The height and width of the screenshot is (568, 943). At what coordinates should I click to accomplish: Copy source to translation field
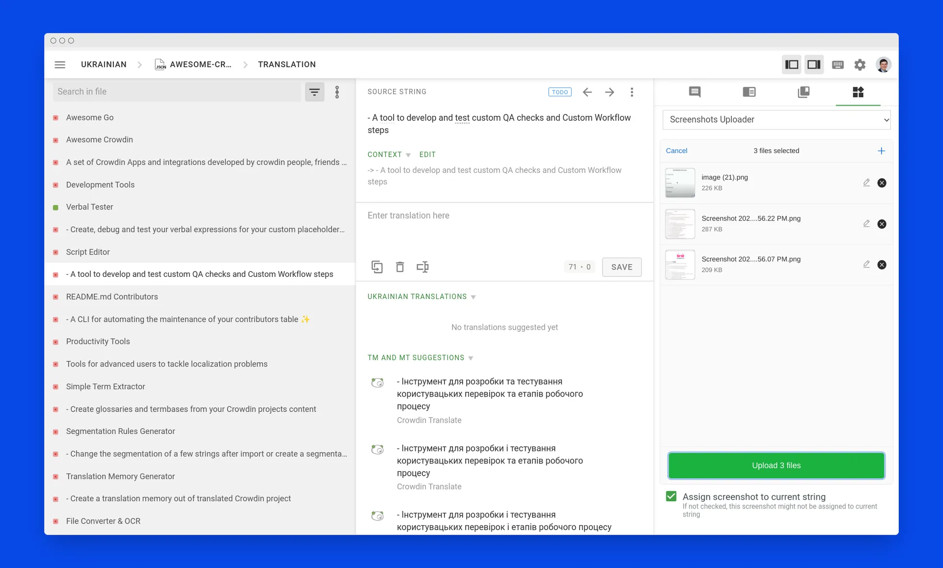pyautogui.click(x=377, y=267)
